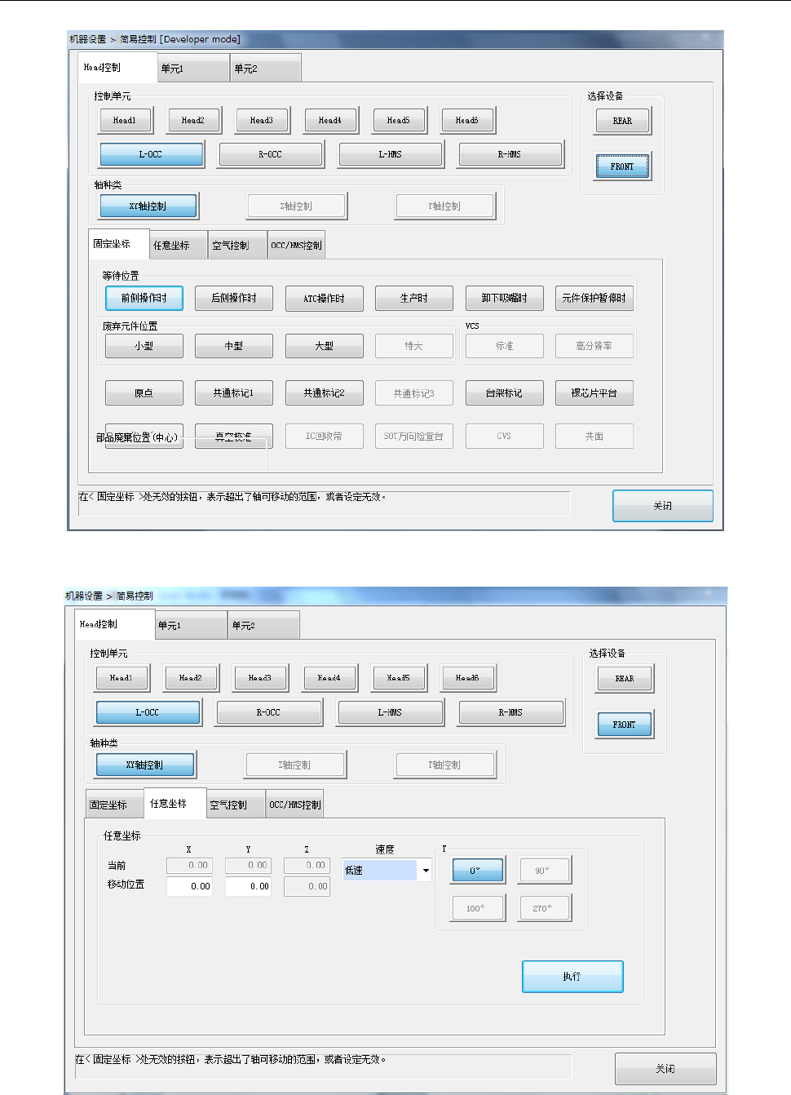This screenshot has width=791, height=1095.
Task: Click the 裸芯片平台 button
Action: tap(594, 393)
